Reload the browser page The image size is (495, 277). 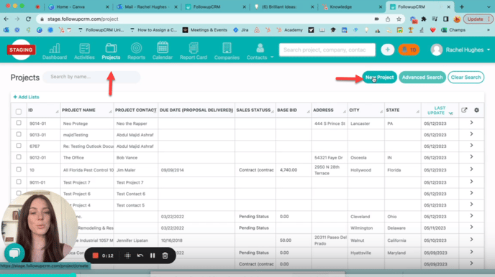pyautogui.click(x=28, y=19)
